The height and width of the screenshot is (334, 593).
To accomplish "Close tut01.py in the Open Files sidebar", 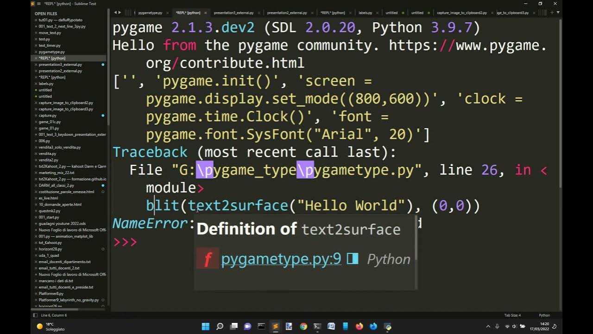I will [36, 20].
